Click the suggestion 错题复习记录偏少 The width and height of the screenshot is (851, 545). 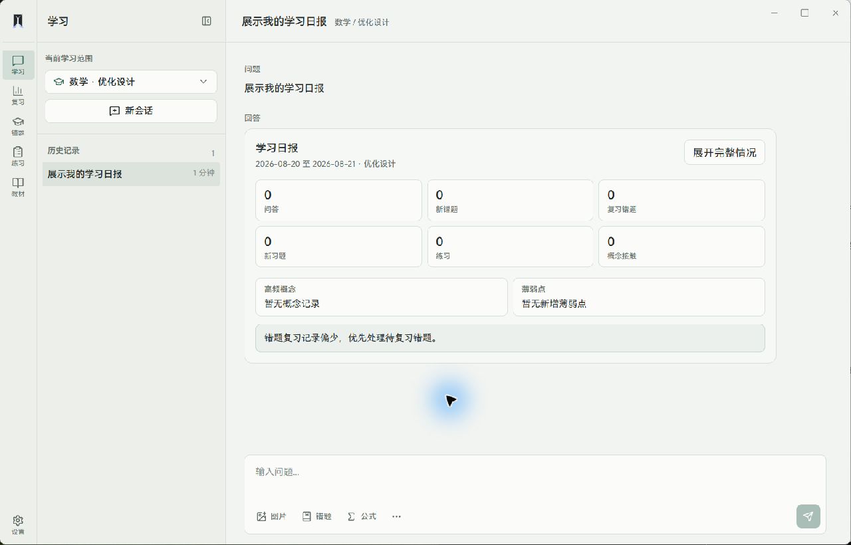click(510, 338)
